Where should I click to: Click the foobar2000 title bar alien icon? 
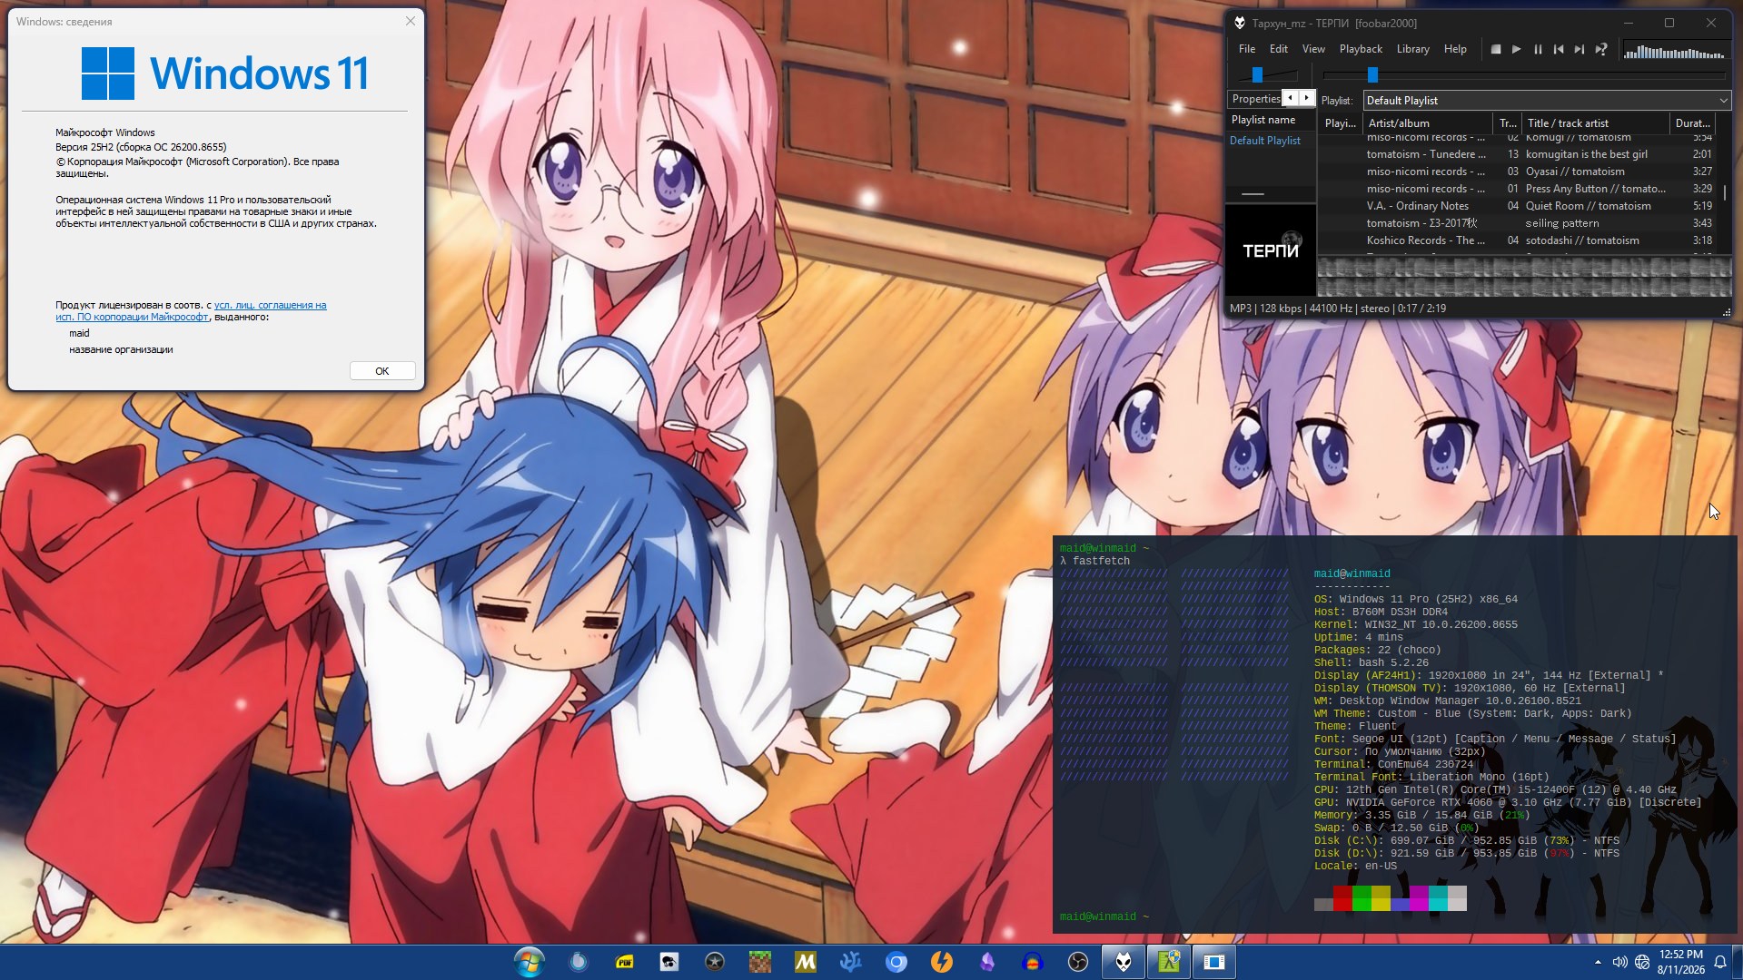[x=1239, y=23]
